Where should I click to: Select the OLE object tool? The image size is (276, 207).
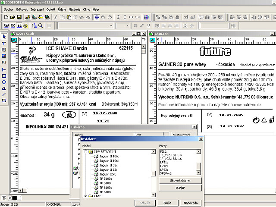click(4, 62)
